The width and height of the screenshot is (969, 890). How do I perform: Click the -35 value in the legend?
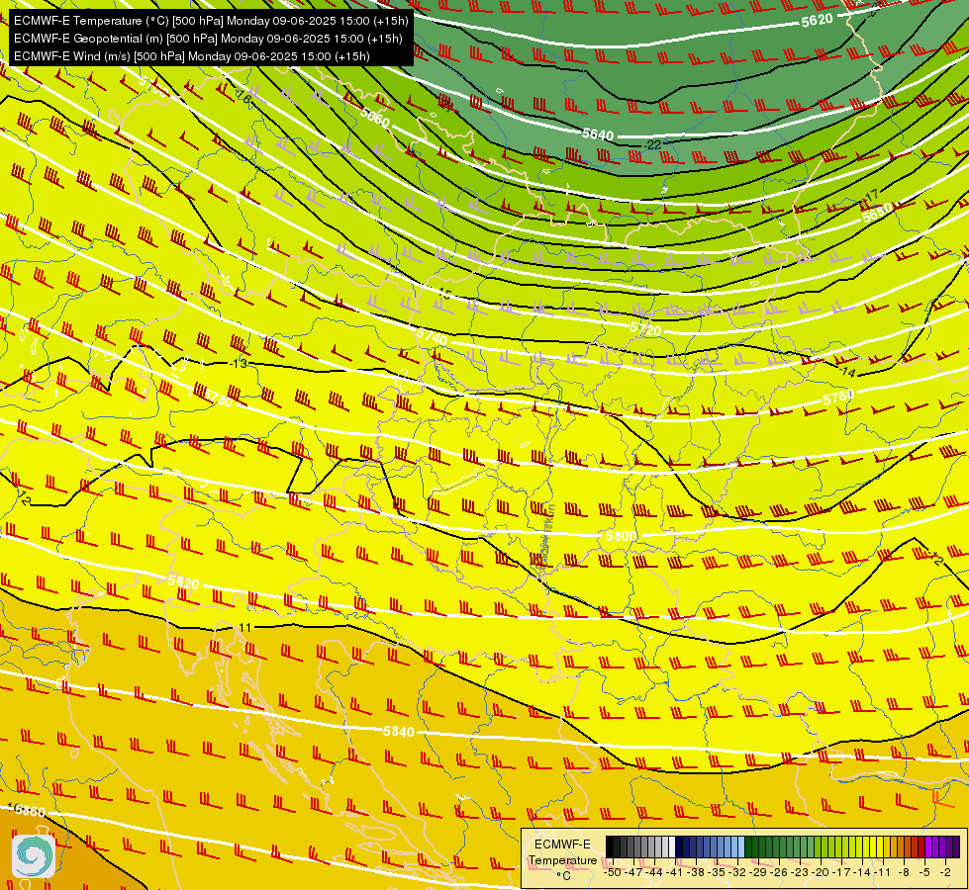pos(718,872)
